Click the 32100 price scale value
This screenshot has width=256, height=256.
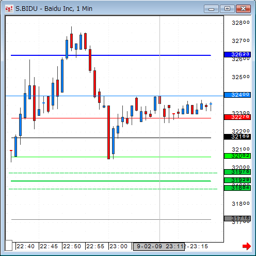point(241,149)
